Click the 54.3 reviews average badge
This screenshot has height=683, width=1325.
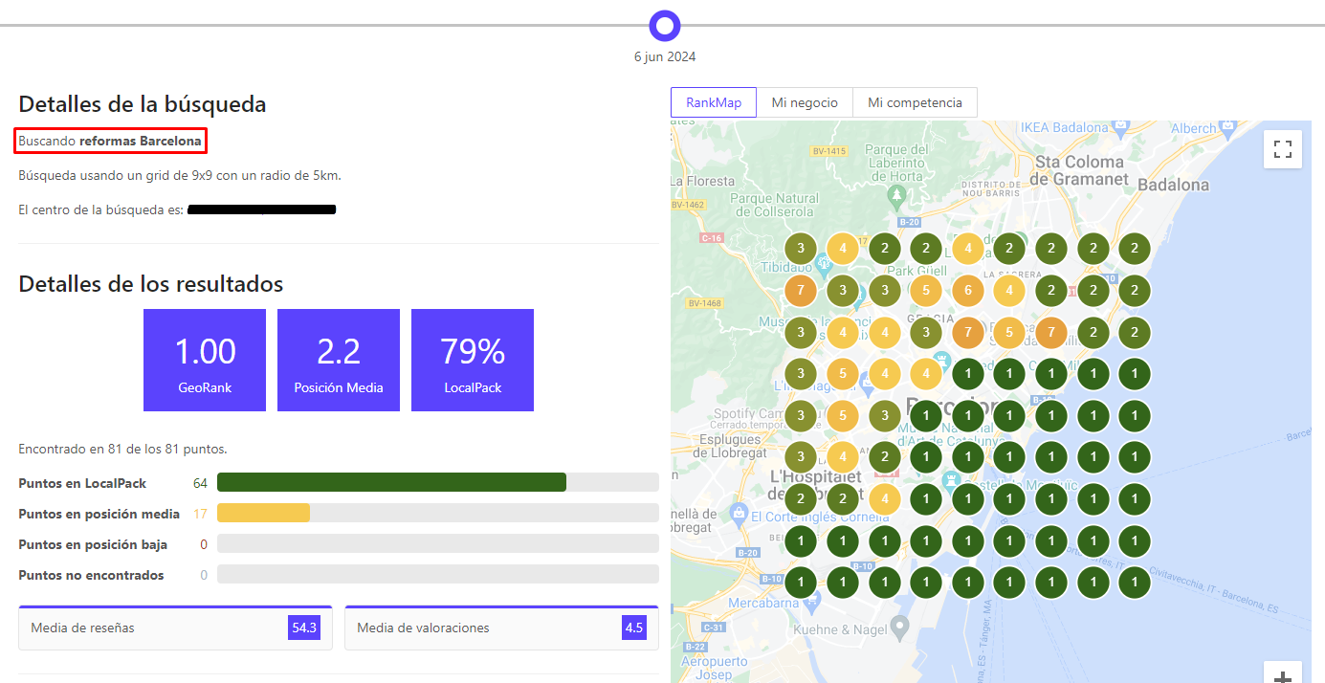point(305,628)
